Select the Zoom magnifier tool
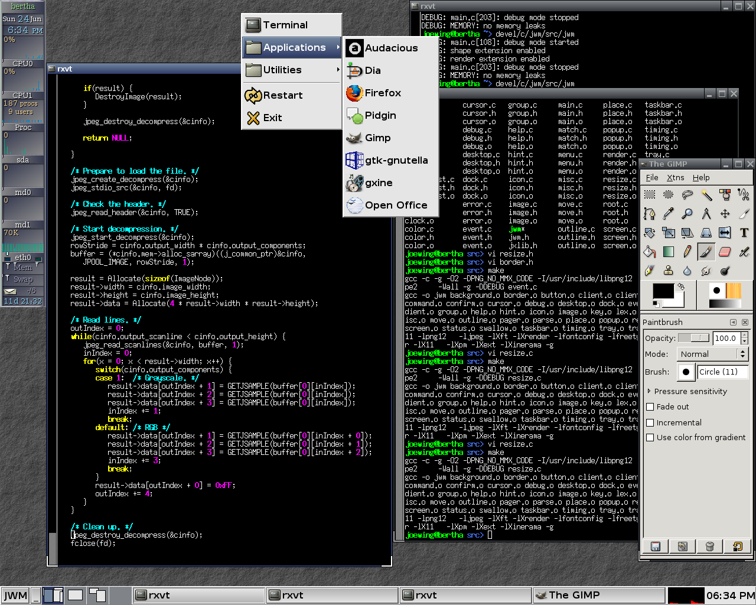The width and height of the screenshot is (756, 605). click(x=687, y=214)
